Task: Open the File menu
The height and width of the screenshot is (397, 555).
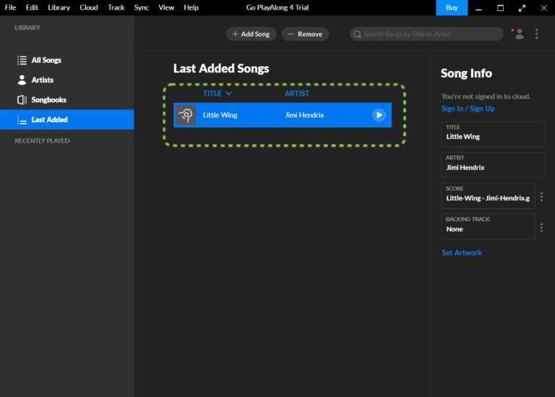Action: (10, 7)
